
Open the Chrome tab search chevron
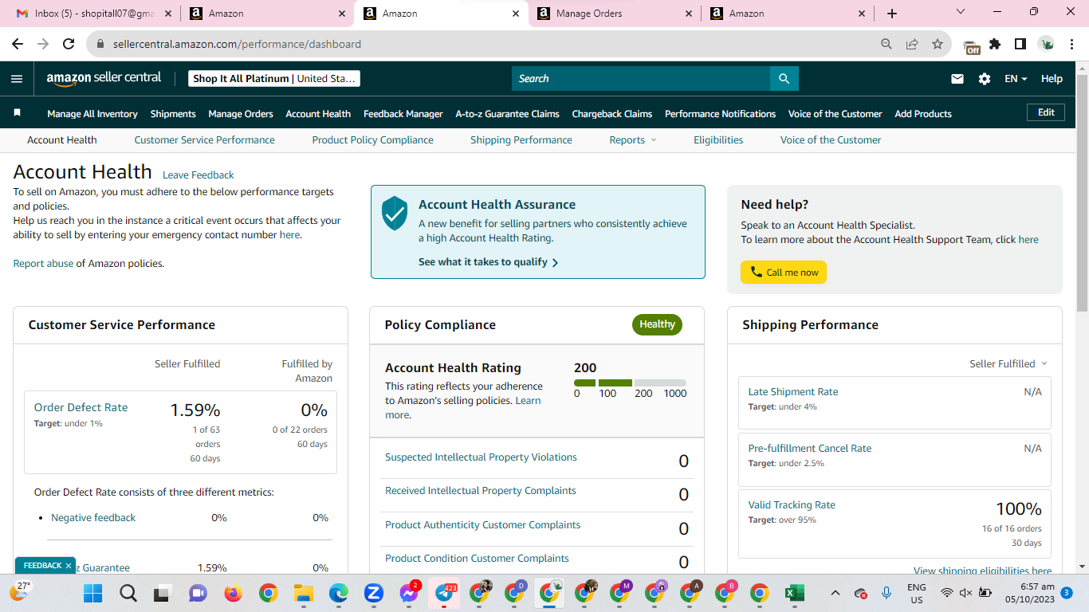960,13
